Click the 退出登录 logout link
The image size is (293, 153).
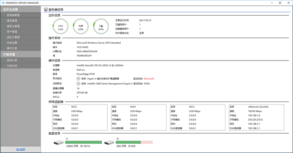point(21,149)
